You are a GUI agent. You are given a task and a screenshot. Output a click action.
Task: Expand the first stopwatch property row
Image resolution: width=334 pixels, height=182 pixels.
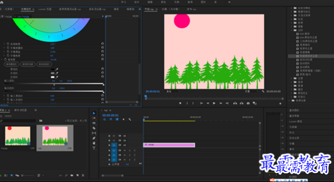[4, 44]
